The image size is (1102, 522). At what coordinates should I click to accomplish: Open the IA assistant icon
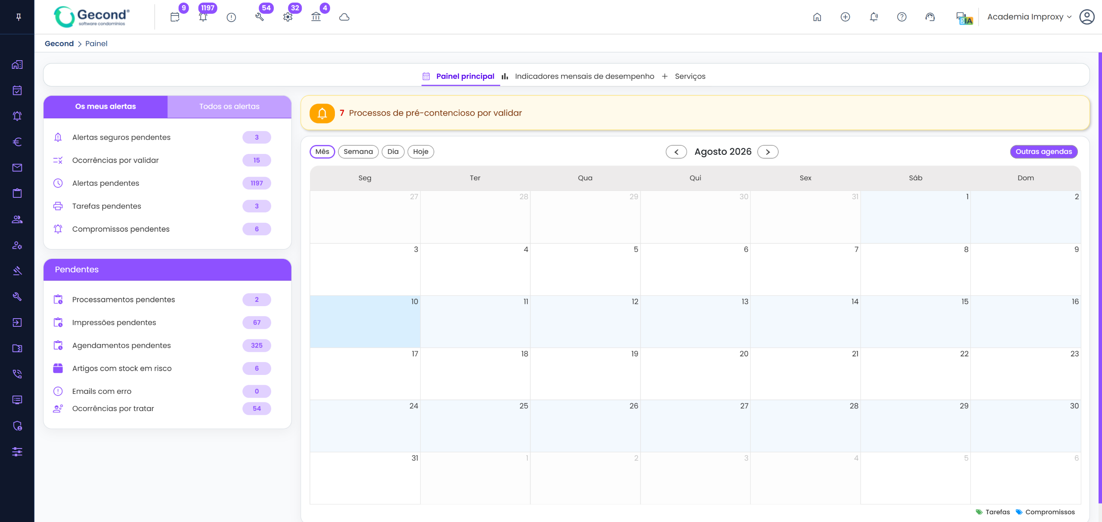point(964,18)
